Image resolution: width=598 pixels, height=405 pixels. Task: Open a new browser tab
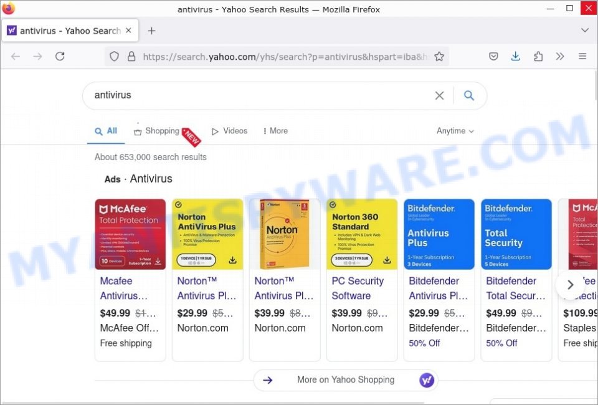(151, 31)
